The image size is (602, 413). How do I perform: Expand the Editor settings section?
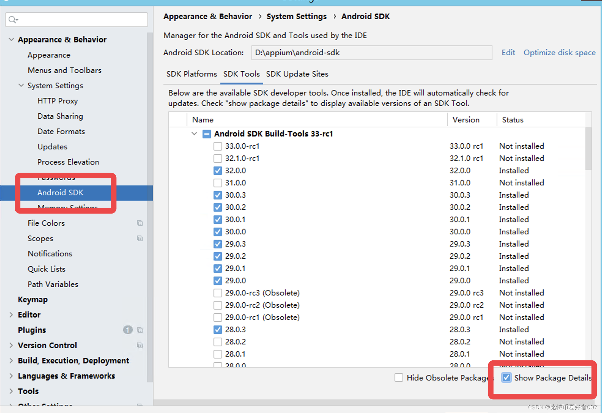tap(11, 314)
